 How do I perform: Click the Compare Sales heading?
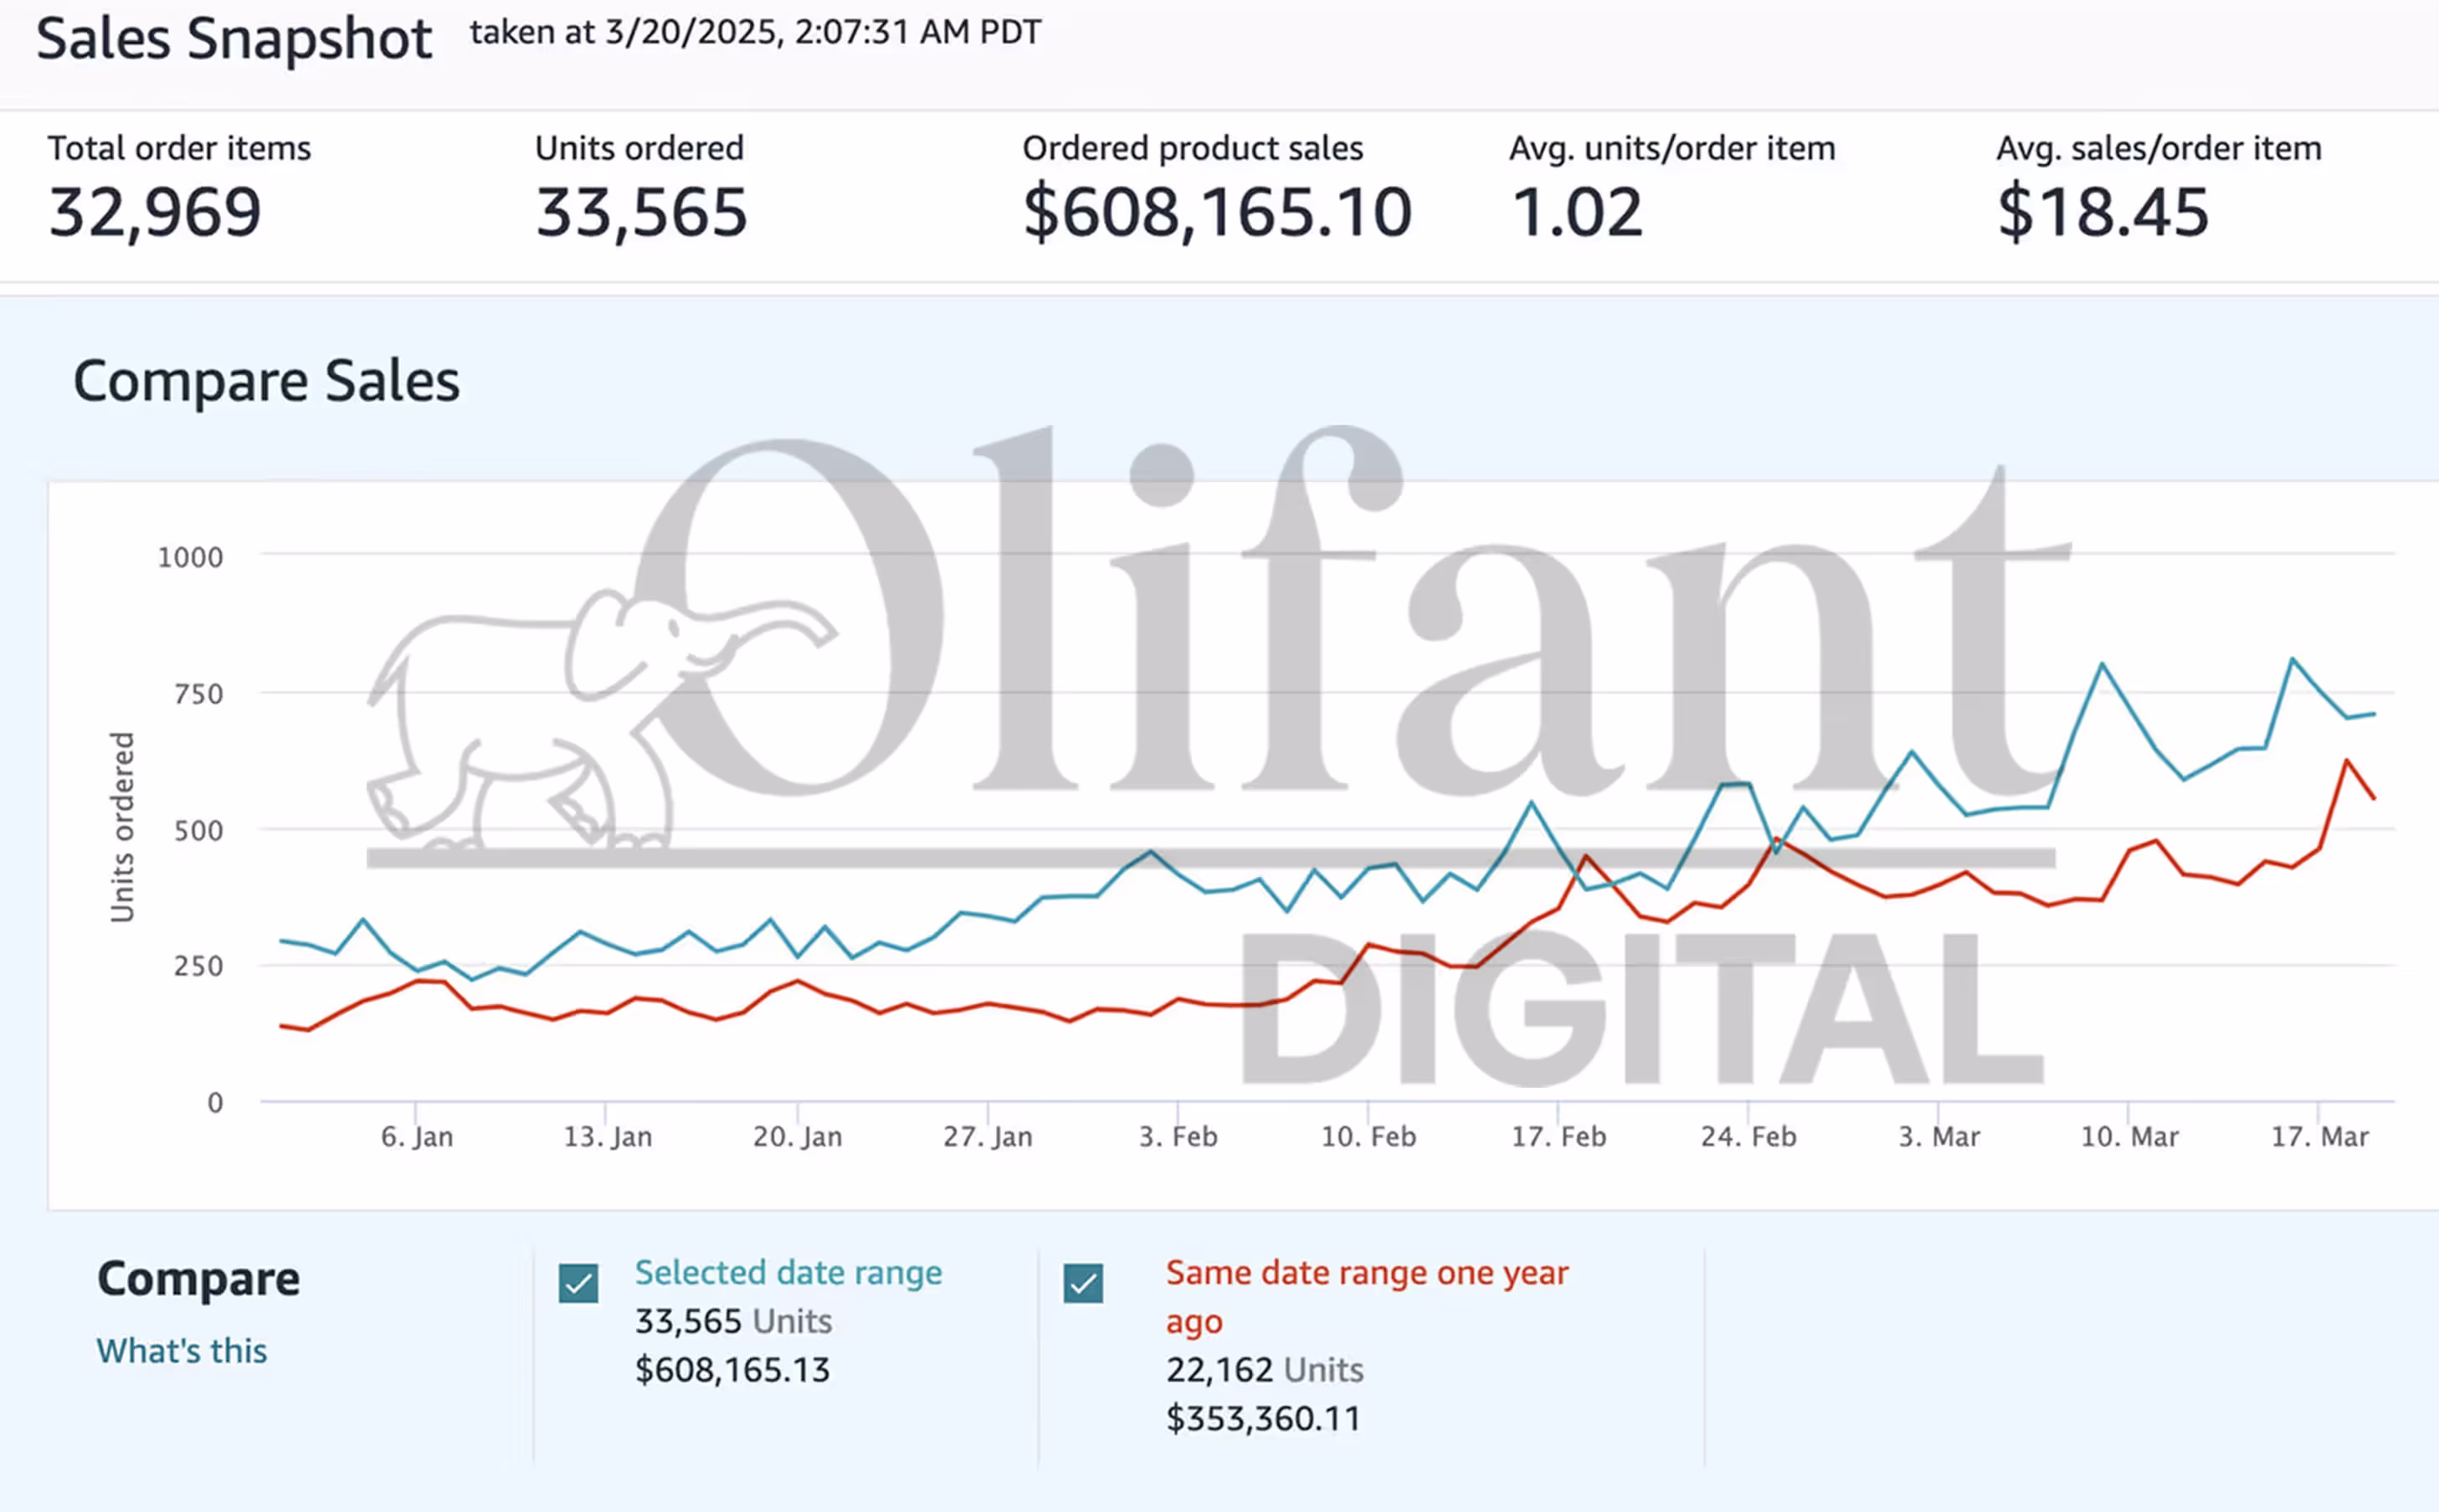(266, 381)
